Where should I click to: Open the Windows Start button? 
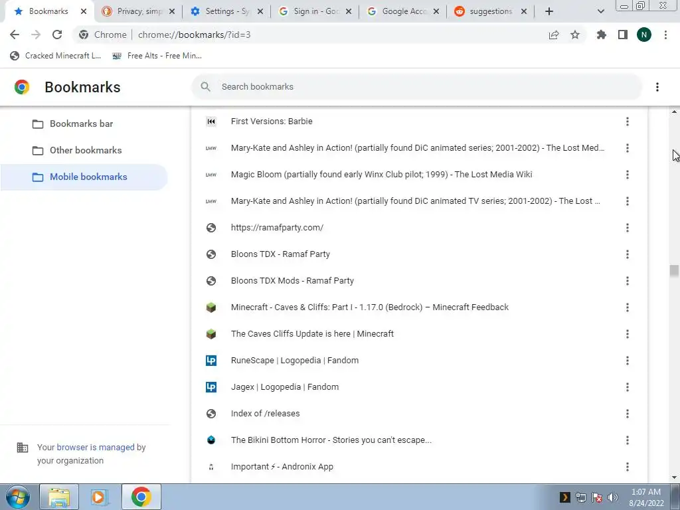17,497
